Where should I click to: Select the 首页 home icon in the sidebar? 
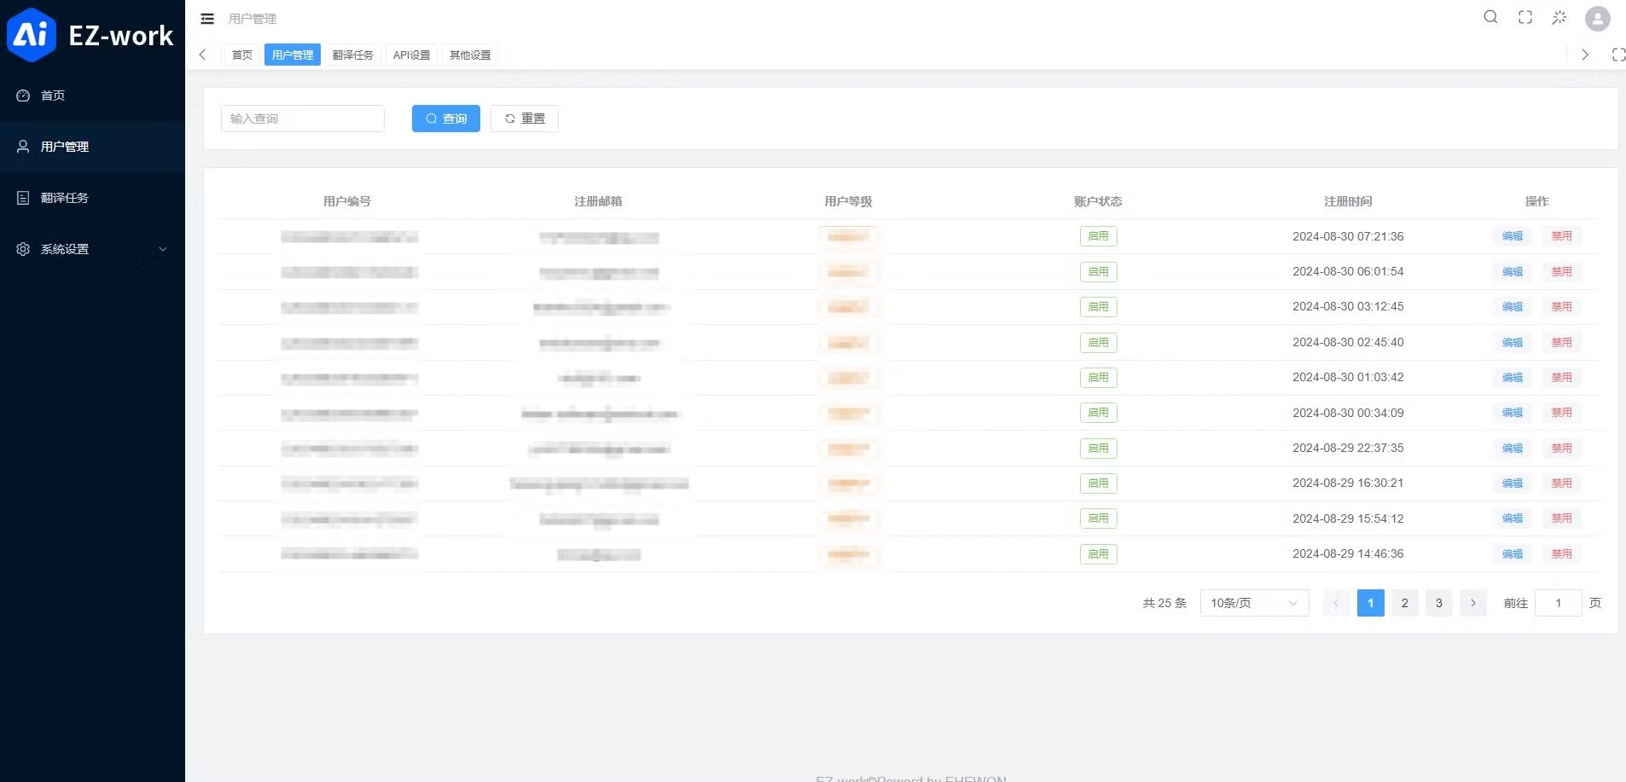pos(23,96)
